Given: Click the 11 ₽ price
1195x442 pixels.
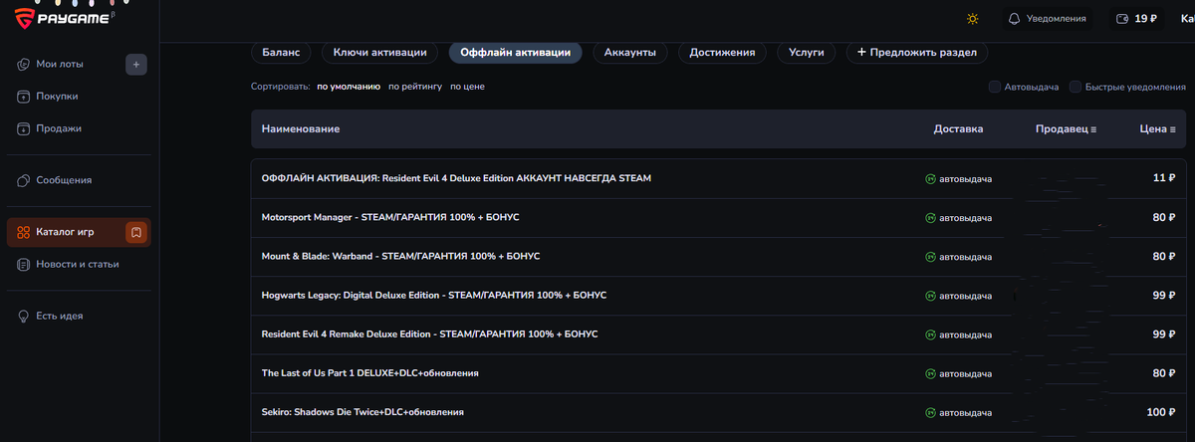Looking at the screenshot, I should point(1164,178).
